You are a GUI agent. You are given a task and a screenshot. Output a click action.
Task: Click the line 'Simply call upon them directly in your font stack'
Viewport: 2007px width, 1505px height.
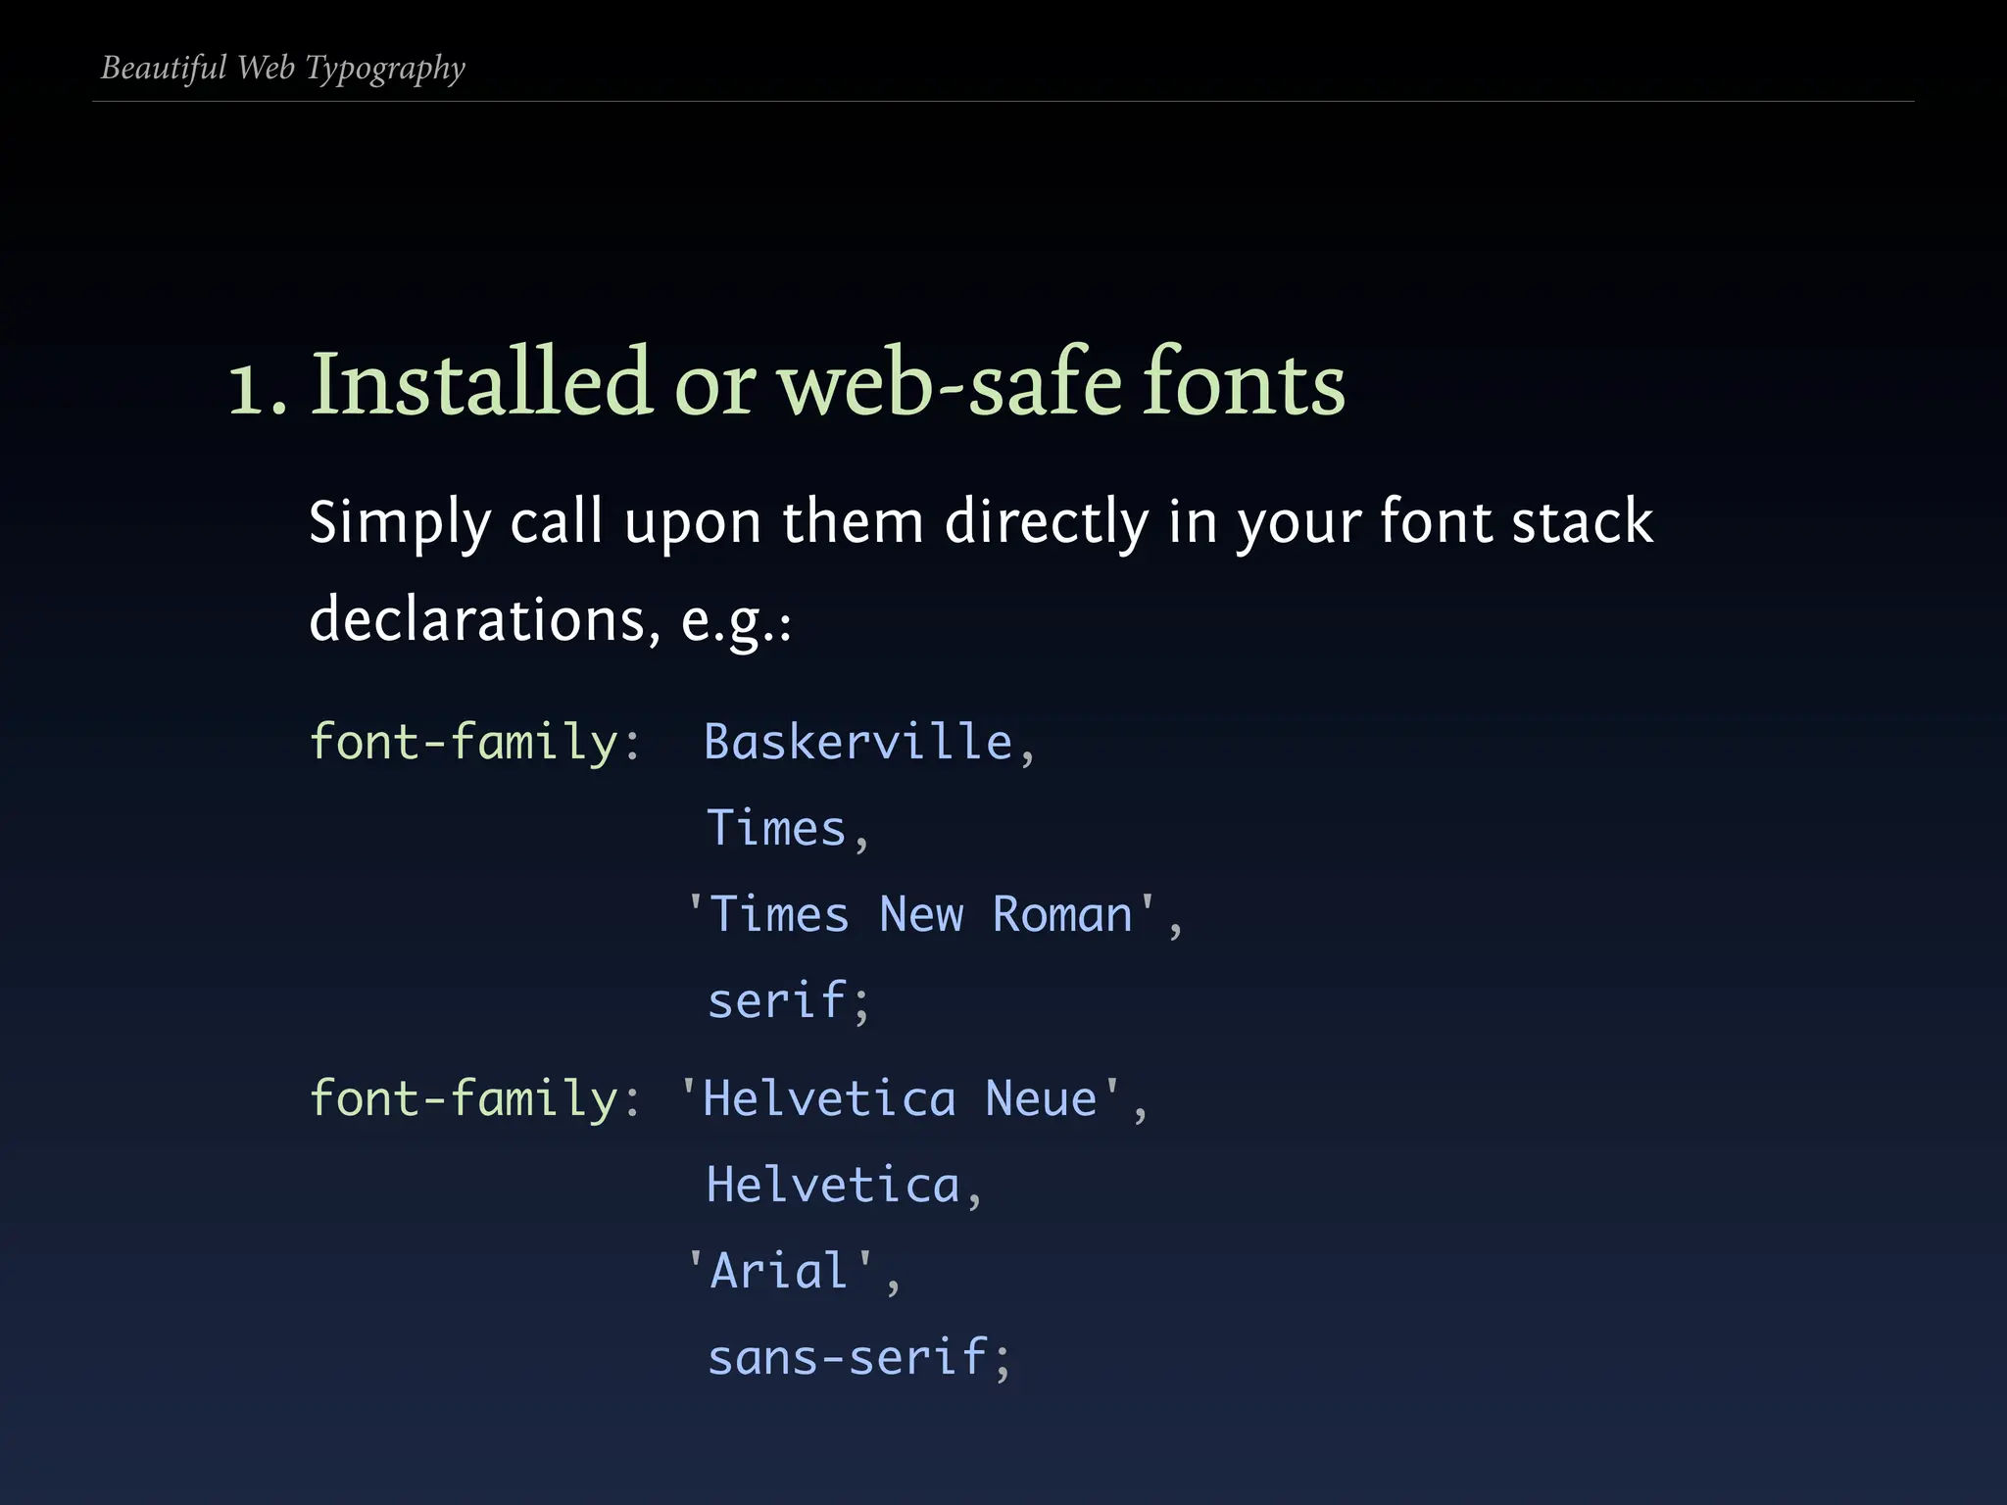click(x=981, y=523)
